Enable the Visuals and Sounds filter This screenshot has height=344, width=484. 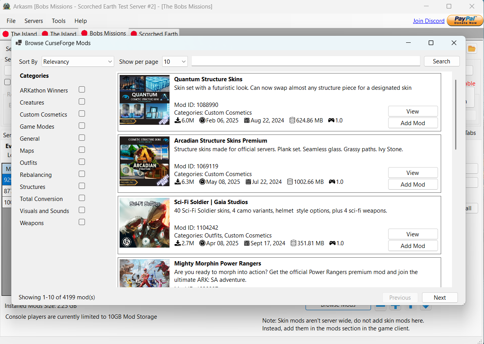click(x=82, y=210)
